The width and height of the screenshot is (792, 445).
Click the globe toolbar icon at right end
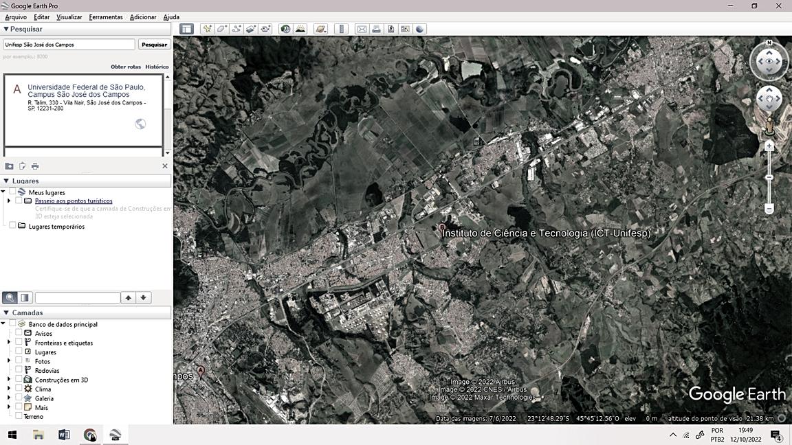420,29
